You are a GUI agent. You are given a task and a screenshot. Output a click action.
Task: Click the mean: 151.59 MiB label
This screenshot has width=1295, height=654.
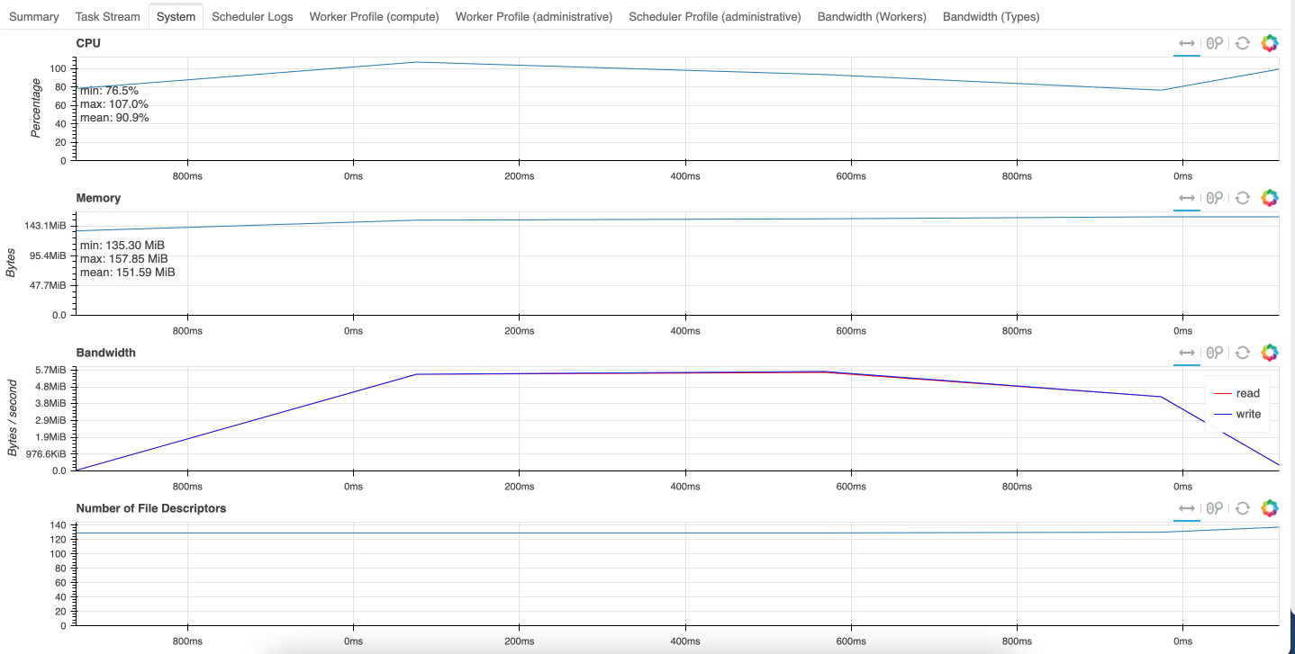tap(128, 272)
